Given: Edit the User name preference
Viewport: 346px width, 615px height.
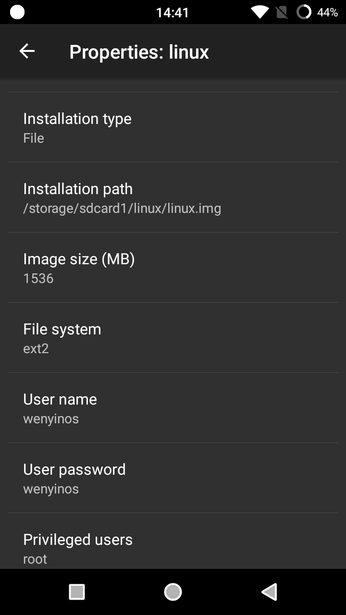Looking at the screenshot, I should click(173, 408).
